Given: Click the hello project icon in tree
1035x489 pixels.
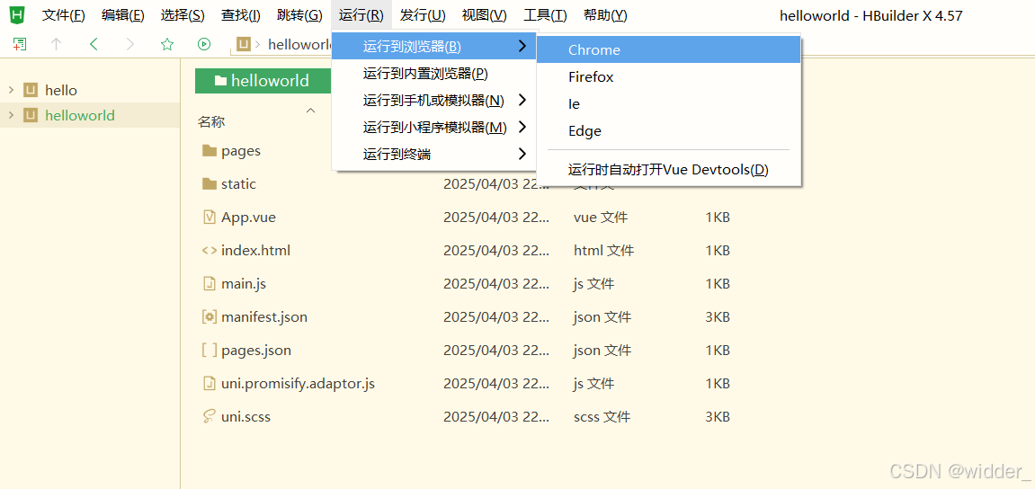Looking at the screenshot, I should (x=31, y=90).
